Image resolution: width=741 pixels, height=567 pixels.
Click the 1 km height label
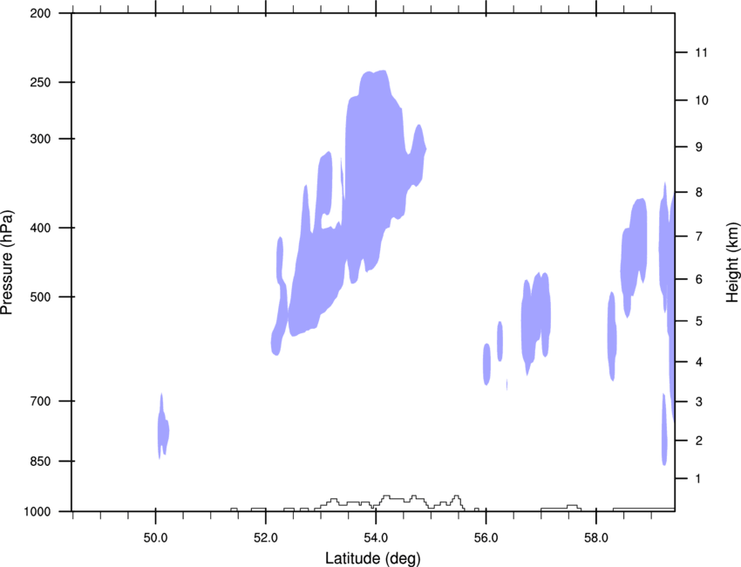[x=698, y=479]
